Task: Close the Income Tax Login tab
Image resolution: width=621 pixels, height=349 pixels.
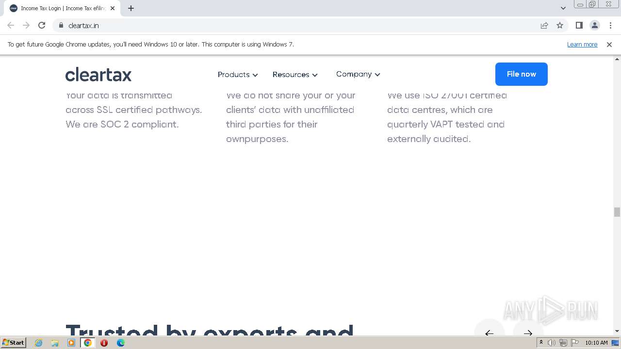Action: pos(113,8)
